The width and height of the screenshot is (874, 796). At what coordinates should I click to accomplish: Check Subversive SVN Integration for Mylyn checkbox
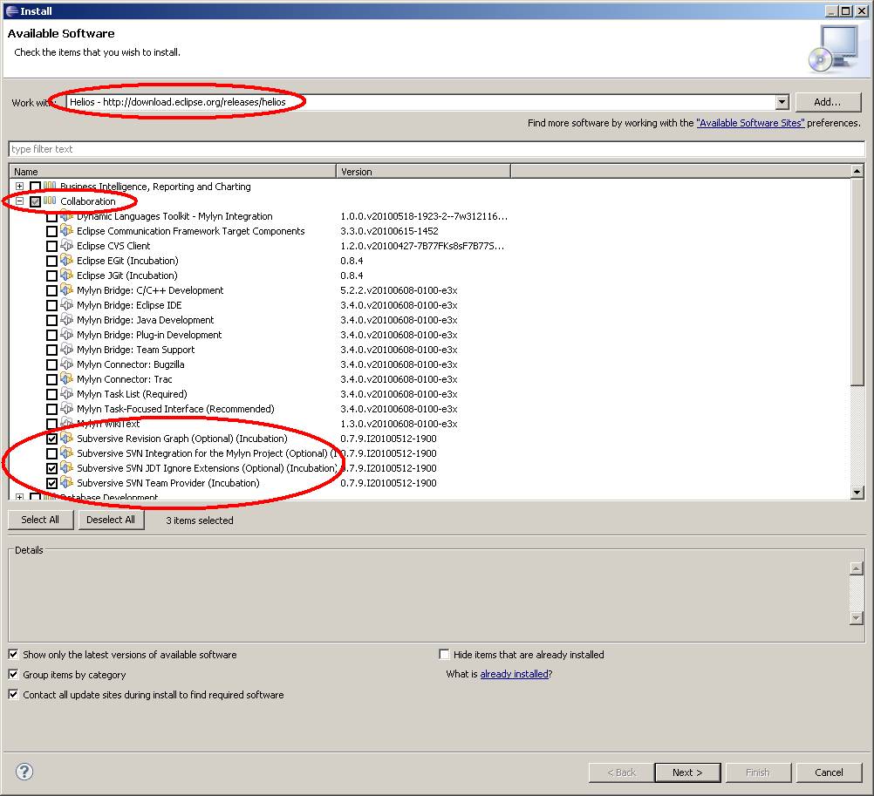[51, 453]
